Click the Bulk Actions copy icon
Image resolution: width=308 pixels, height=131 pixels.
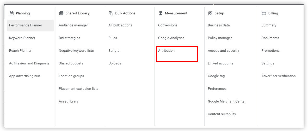click(x=111, y=13)
